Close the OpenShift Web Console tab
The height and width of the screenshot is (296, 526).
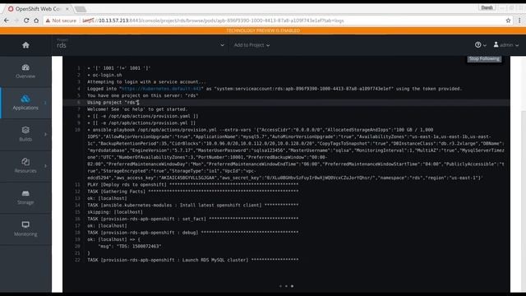click(x=67, y=9)
